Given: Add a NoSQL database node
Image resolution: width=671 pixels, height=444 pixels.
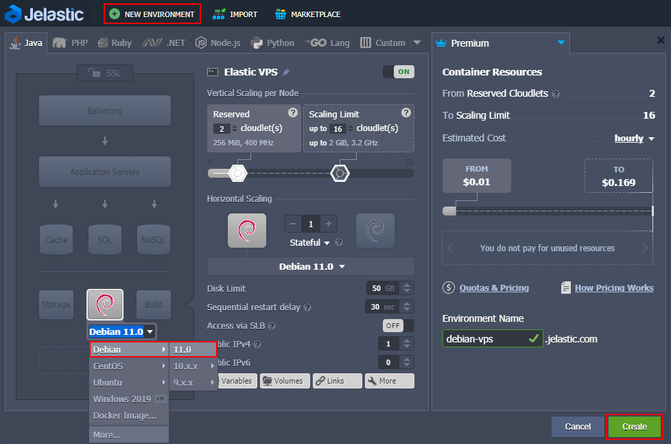Looking at the screenshot, I should [x=154, y=239].
